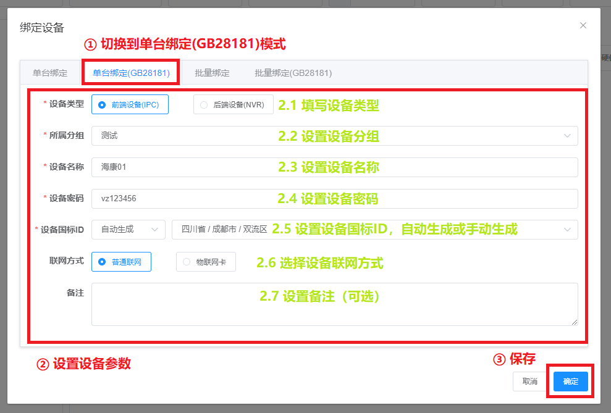Screen dimensions: 611x413
Task: Confirm with the 确定 button
Action: click(x=570, y=382)
